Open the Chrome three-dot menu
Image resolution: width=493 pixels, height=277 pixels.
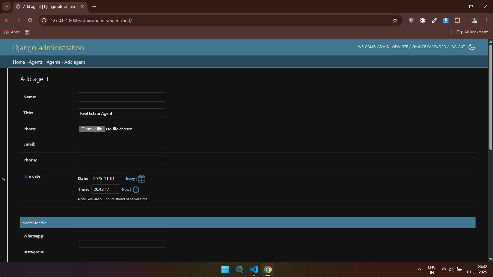[486, 20]
